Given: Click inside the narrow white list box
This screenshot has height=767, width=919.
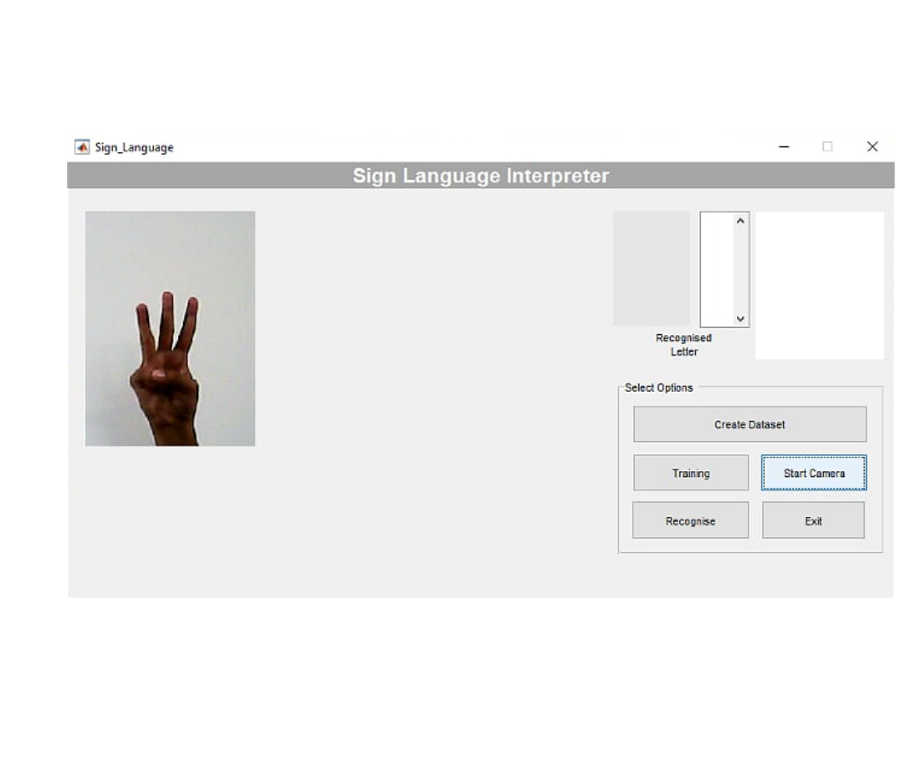Looking at the screenshot, I should (716, 269).
